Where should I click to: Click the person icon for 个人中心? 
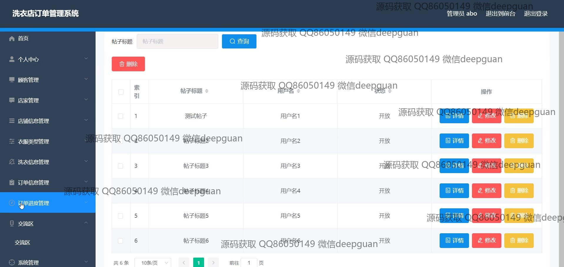click(12, 59)
